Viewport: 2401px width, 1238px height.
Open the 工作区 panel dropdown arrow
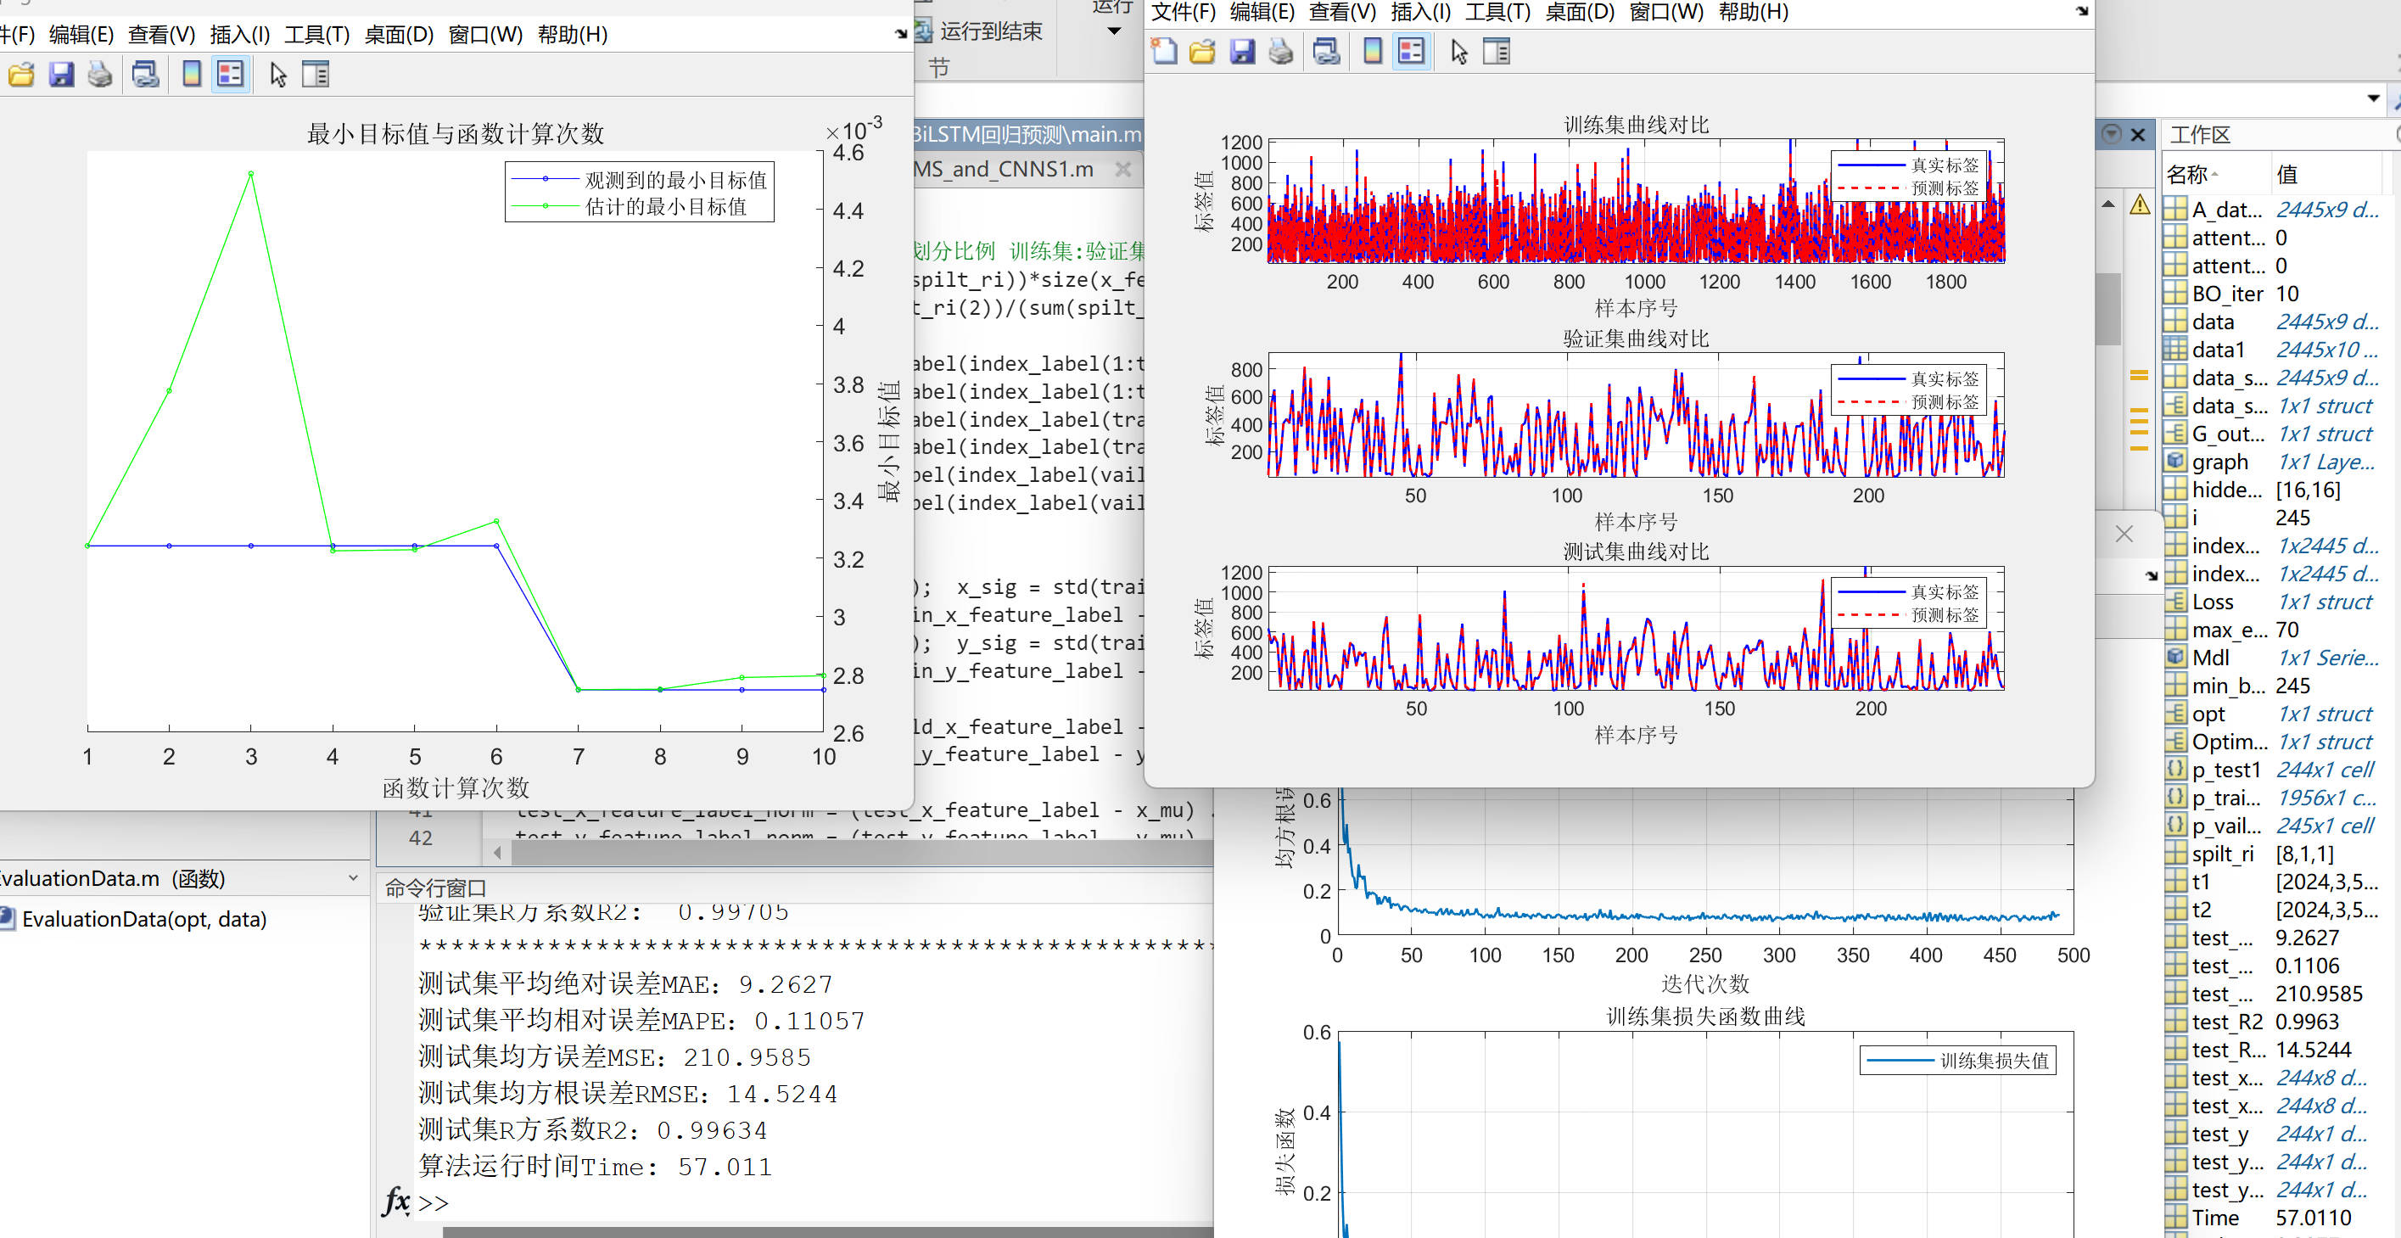2374,97
